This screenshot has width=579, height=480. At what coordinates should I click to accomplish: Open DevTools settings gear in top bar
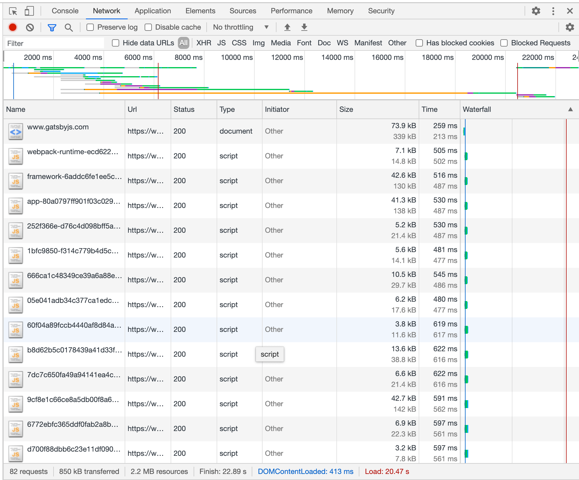click(x=536, y=11)
